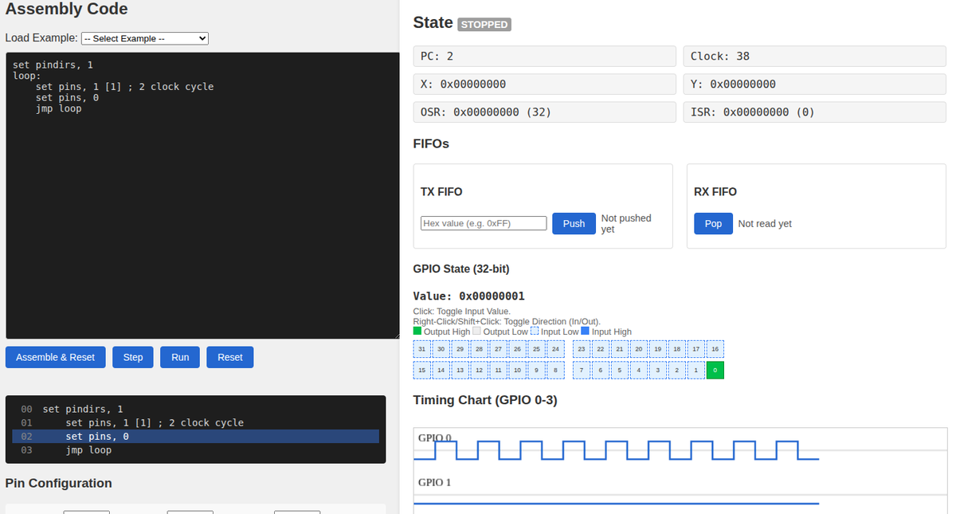
Task: Click the Pin Configuration heading
Action: click(58, 483)
